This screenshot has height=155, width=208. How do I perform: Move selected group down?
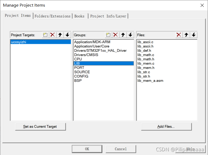(x=130, y=35)
